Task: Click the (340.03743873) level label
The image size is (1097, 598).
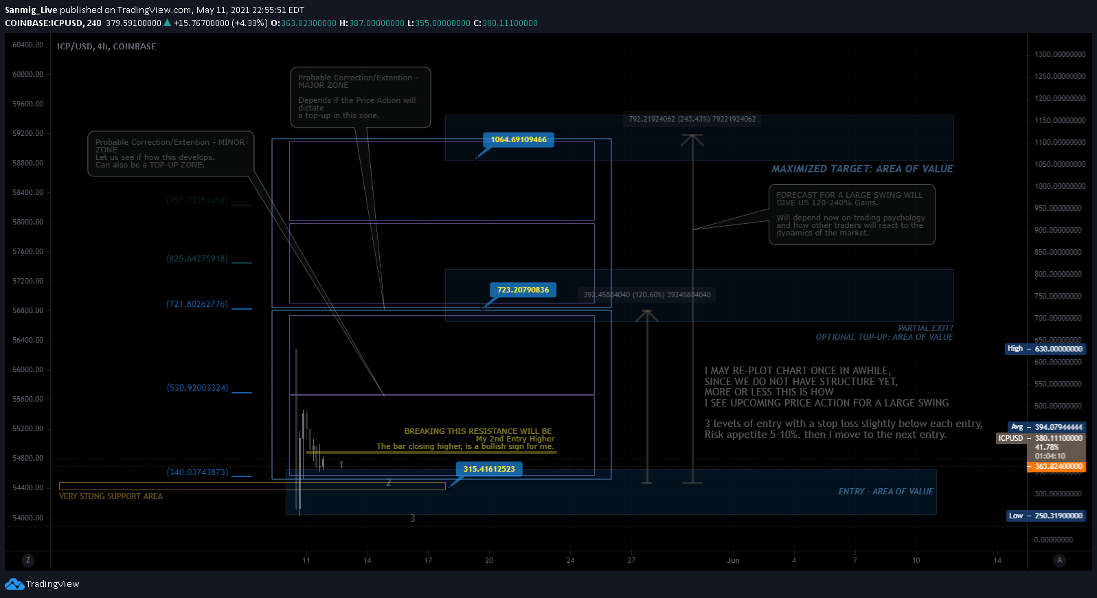Action: point(197,472)
